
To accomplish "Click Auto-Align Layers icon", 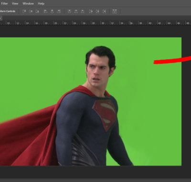I will coord(115,11).
